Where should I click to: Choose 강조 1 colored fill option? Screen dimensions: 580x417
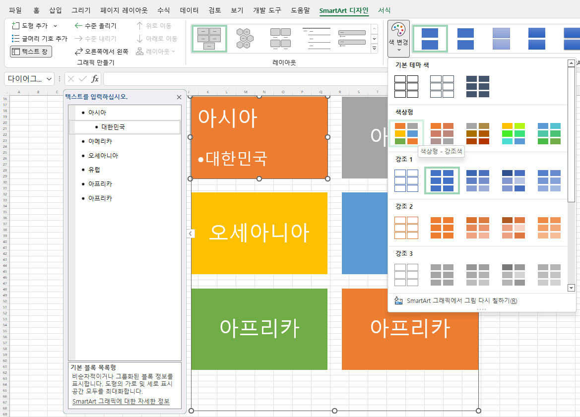(442, 180)
